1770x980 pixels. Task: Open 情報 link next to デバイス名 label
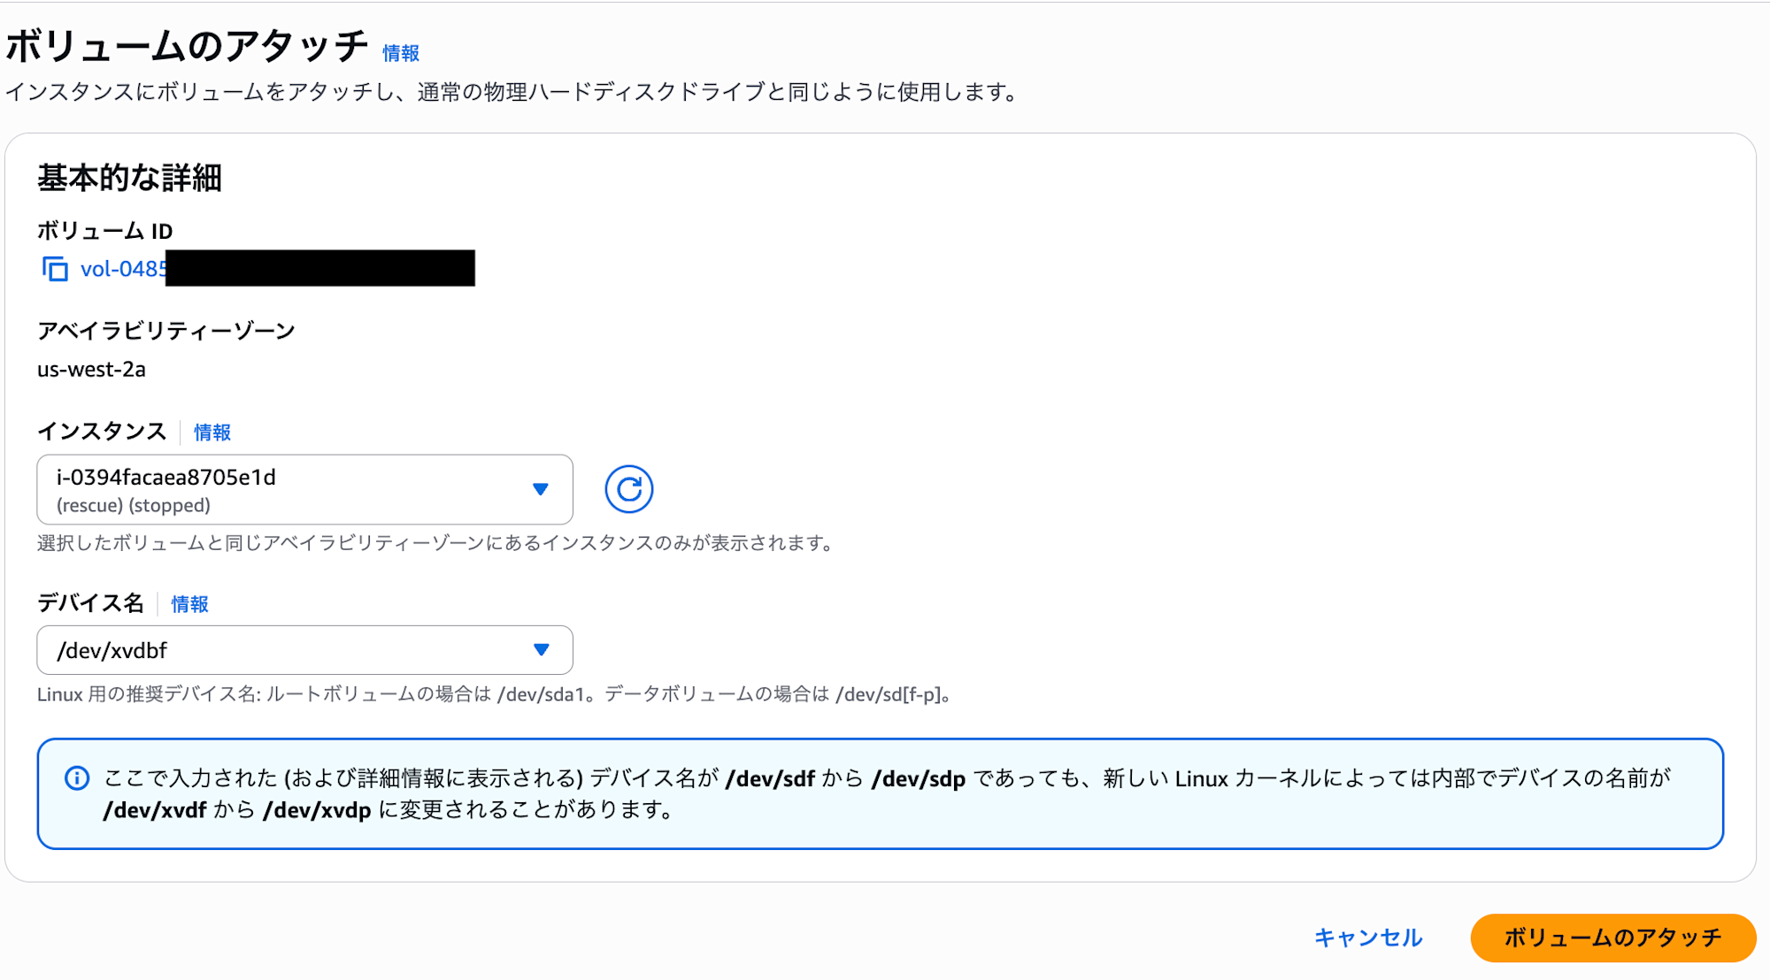(x=190, y=604)
